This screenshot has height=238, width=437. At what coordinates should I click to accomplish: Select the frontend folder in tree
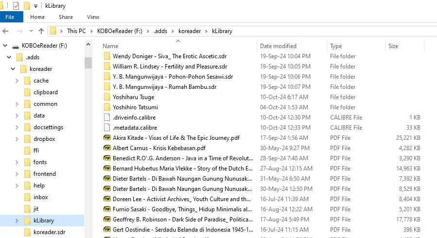point(45,174)
